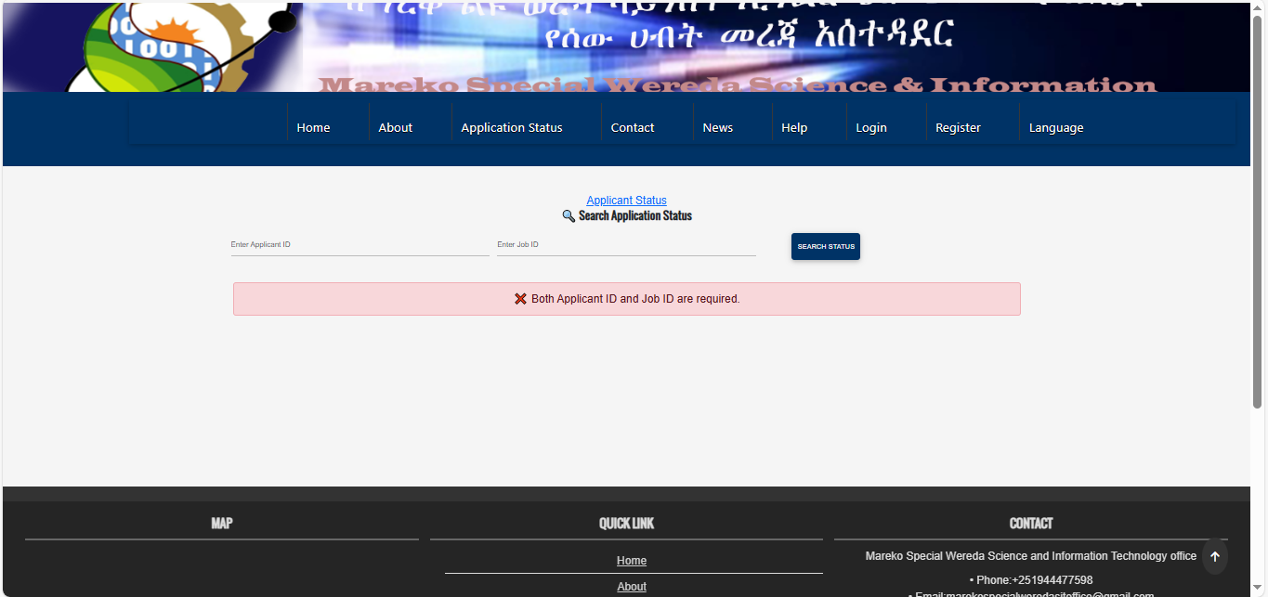Viewport: 1268px width, 597px height.
Task: Click the Applicant Status link
Action: coord(626,201)
